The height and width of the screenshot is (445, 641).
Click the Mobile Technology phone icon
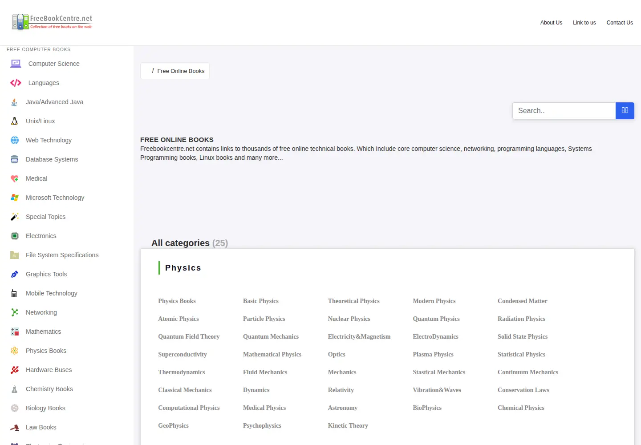tap(14, 293)
